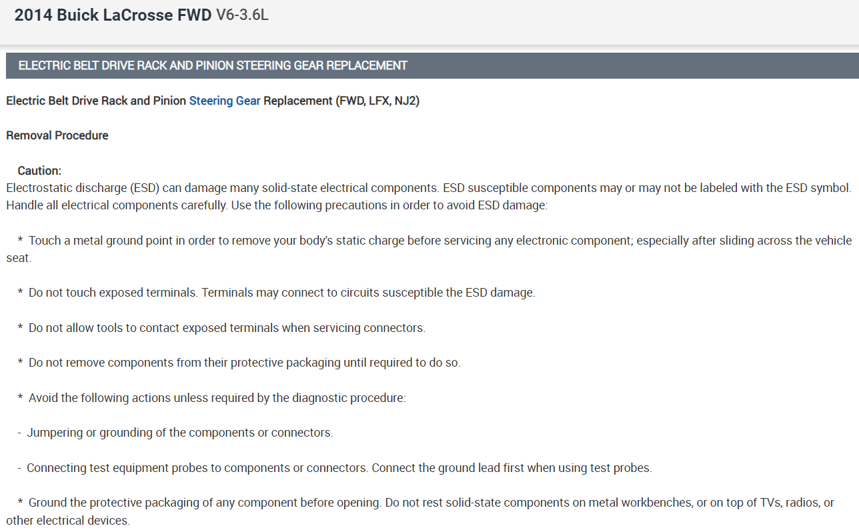Click the 'Jumpering or grounding of the components' line
The height and width of the screenshot is (532, 859).
pyautogui.click(x=179, y=433)
